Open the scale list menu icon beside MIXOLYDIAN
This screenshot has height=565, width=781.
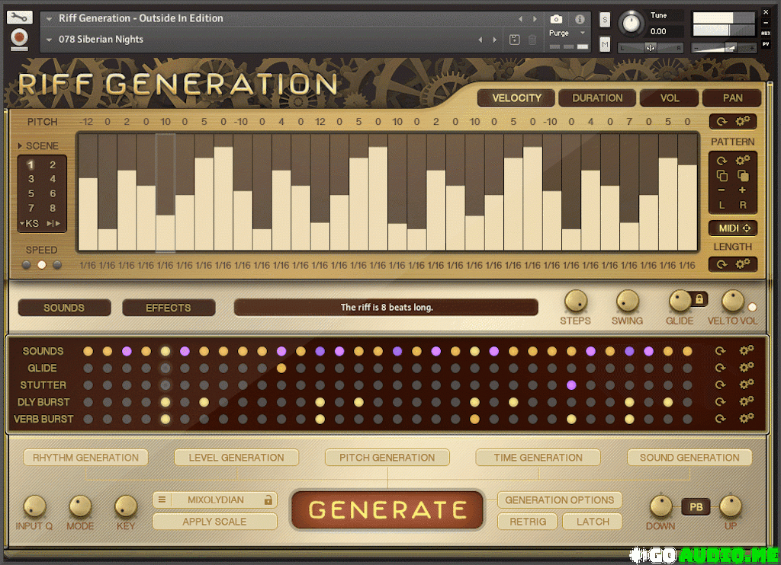162,500
